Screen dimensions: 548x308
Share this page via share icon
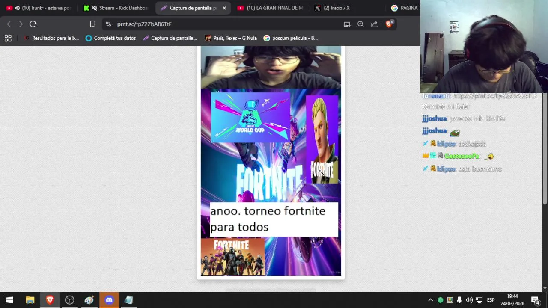374,24
